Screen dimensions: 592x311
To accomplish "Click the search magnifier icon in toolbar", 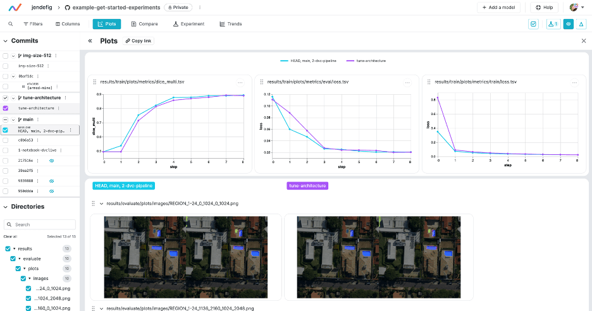I will [11, 24].
